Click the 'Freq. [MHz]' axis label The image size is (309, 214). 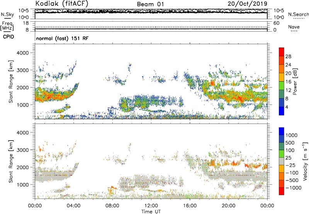click(x=7, y=26)
